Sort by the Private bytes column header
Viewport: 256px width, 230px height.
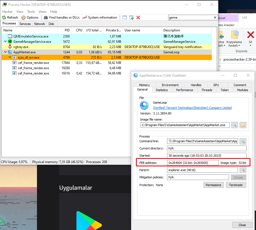(113, 30)
